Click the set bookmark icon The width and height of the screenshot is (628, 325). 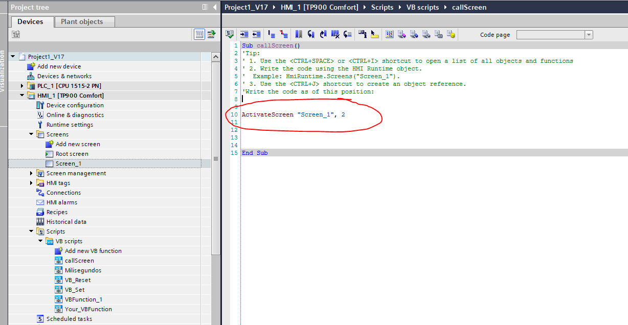click(299, 34)
